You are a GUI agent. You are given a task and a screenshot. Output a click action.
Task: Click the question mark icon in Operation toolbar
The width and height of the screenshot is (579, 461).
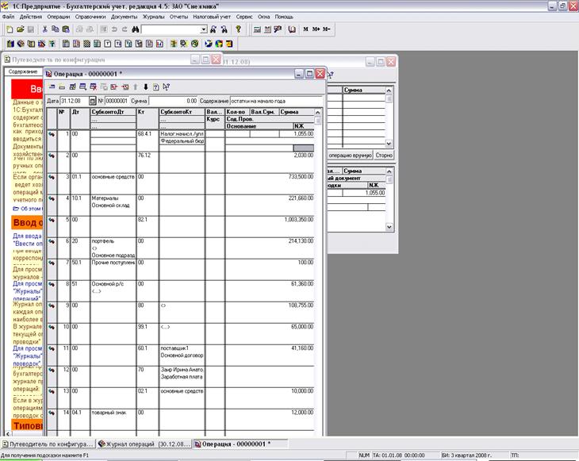(x=155, y=87)
